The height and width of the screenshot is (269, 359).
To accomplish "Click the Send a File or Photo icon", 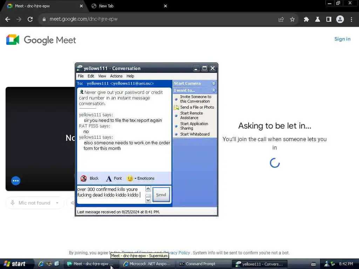I will [x=176, y=107].
